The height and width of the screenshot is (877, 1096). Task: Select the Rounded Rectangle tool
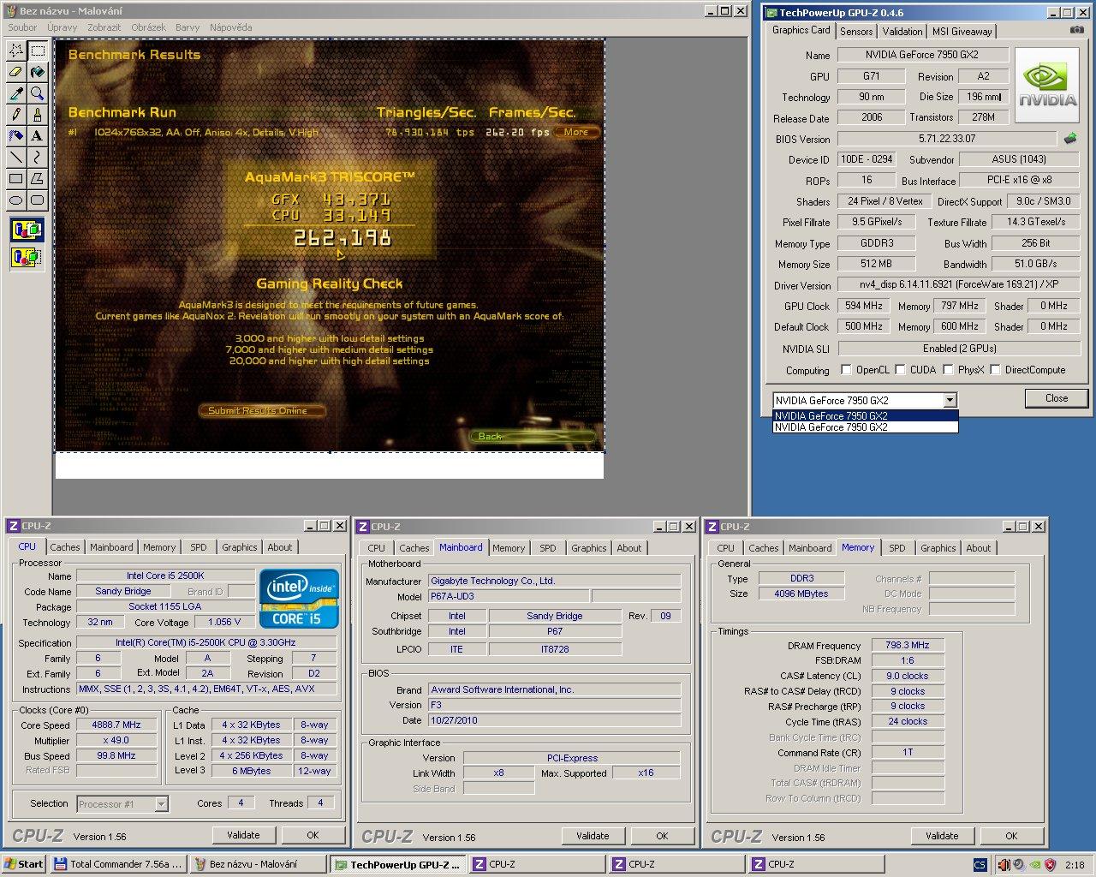pos(38,200)
